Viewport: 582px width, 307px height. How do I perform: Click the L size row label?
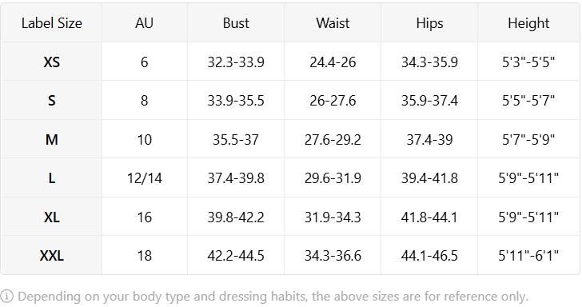52,178
